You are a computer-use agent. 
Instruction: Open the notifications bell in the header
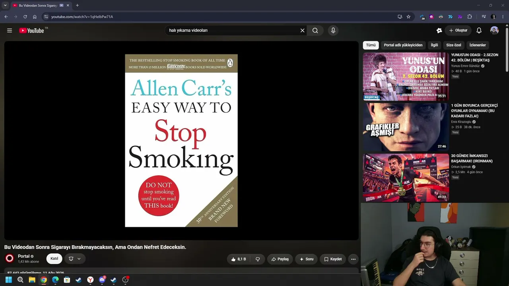point(479,31)
